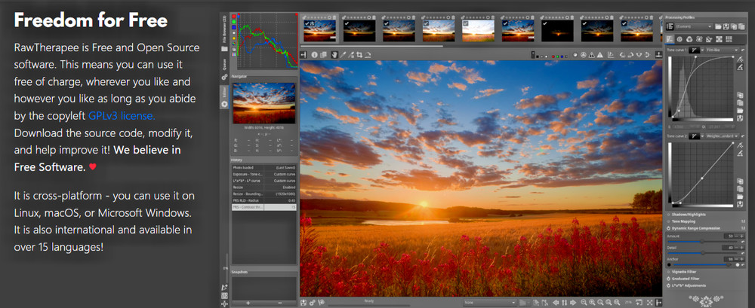Save the current image icon

tap(304, 303)
